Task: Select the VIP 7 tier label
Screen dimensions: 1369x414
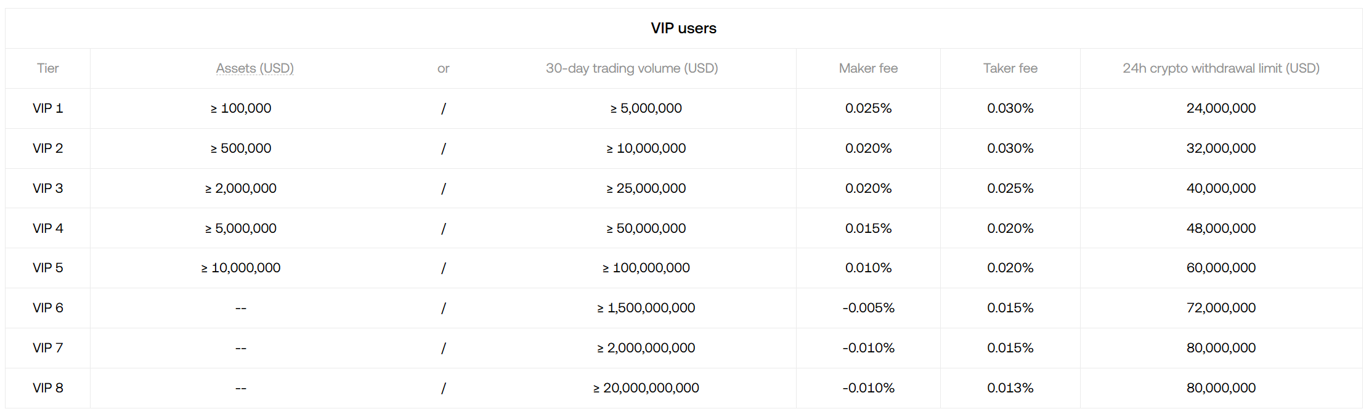Action: click(47, 348)
